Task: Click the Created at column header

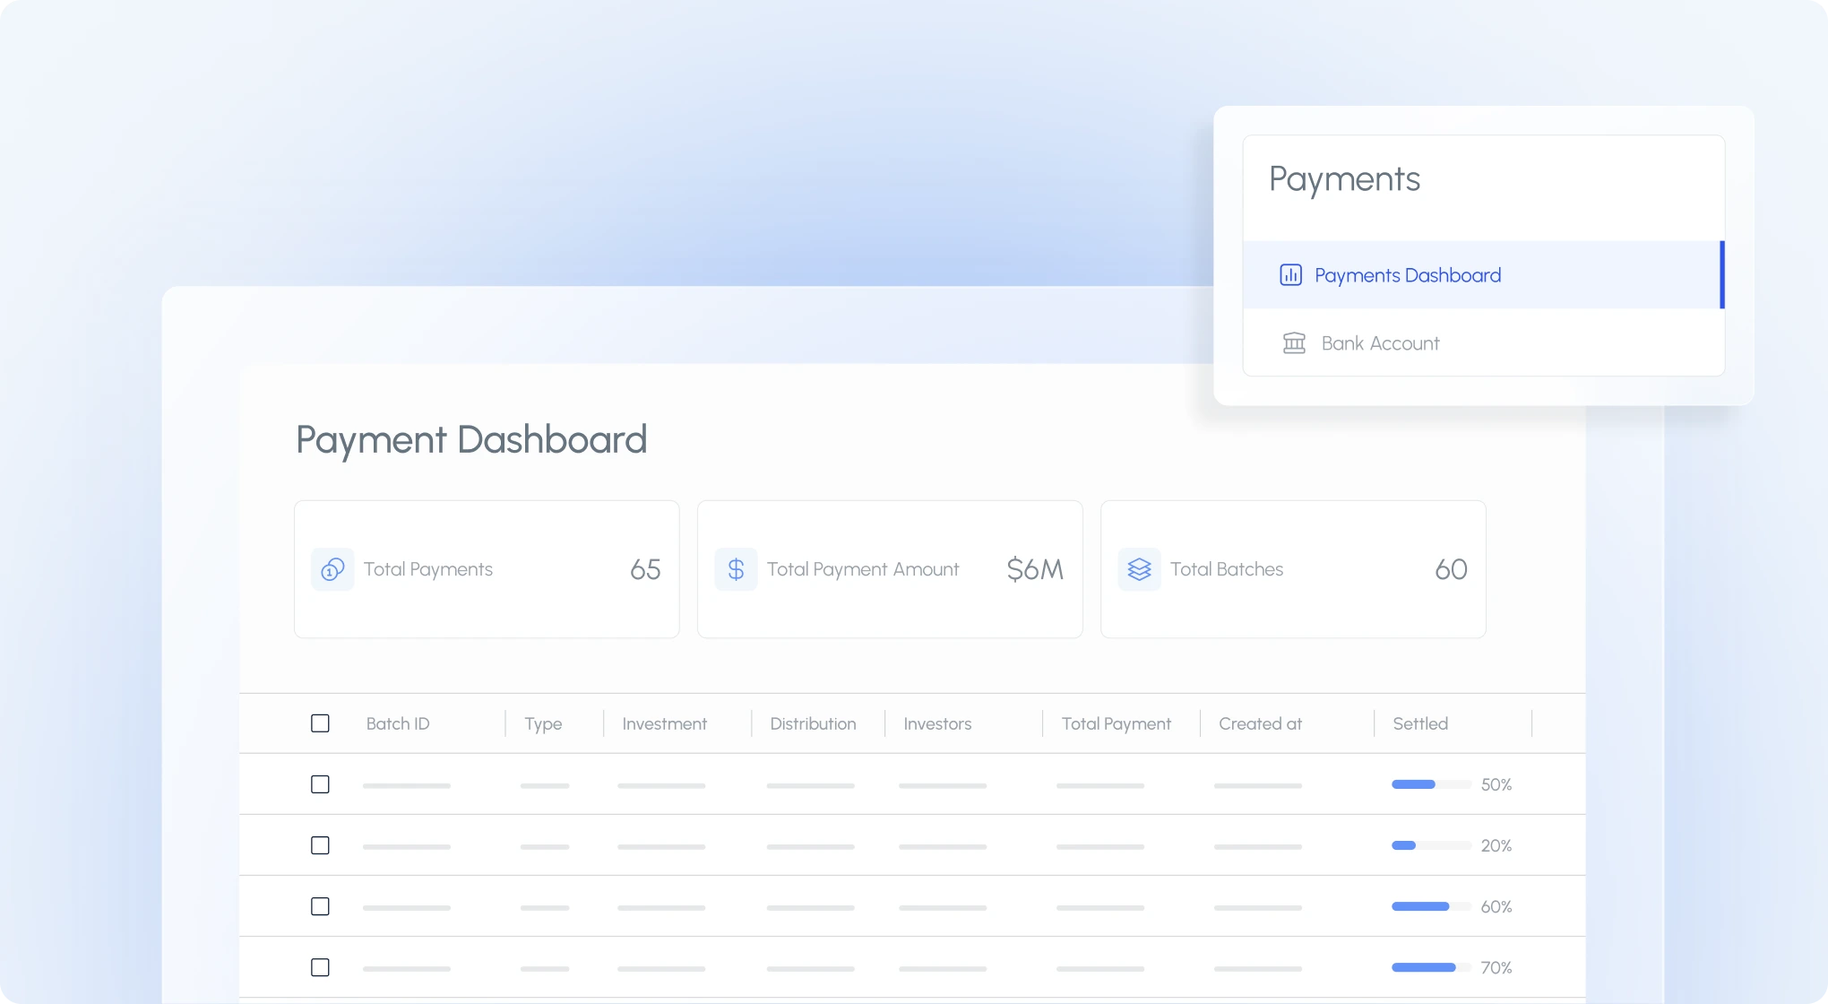Action: 1260,723
